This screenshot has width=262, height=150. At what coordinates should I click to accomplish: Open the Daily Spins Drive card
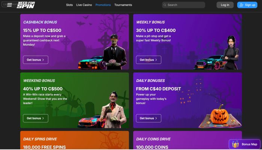[x=74, y=140]
